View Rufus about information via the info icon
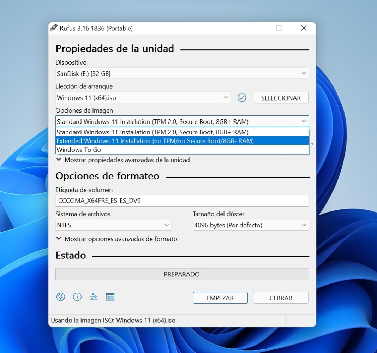Screen dimensions: 377x353 (77, 297)
